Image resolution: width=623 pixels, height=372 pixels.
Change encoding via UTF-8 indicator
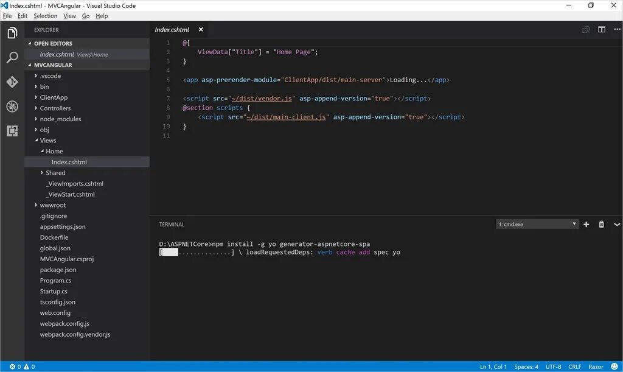553,367
